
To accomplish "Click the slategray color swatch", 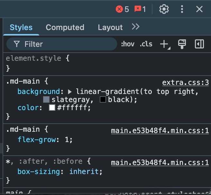I will [46, 100].
